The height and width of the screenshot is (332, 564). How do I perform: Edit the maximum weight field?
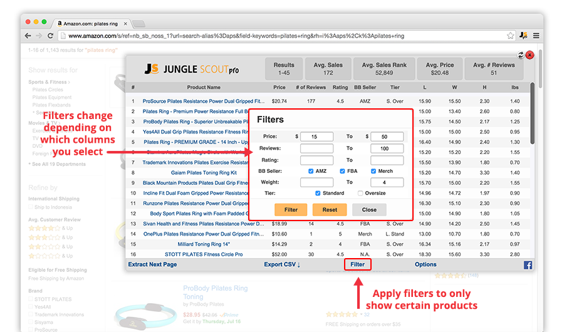point(387,182)
